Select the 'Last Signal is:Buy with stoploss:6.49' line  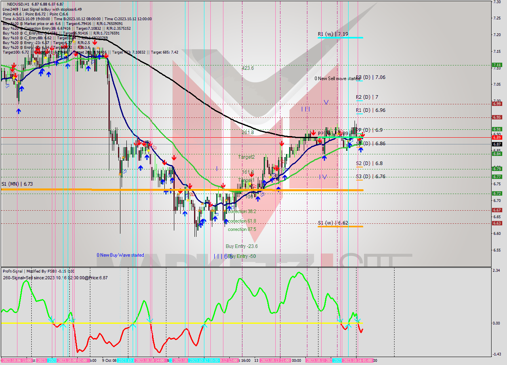coord(52,9)
